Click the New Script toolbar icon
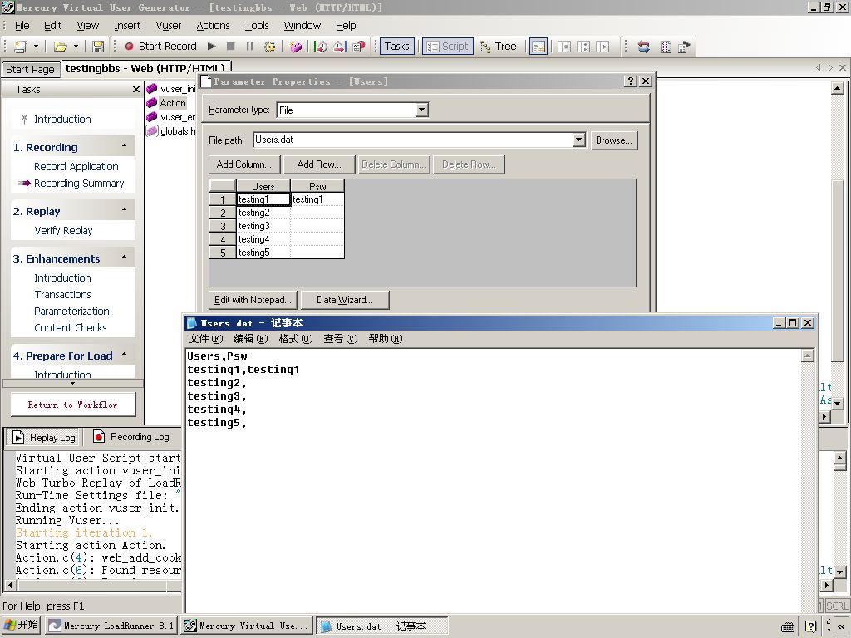 click(x=21, y=47)
